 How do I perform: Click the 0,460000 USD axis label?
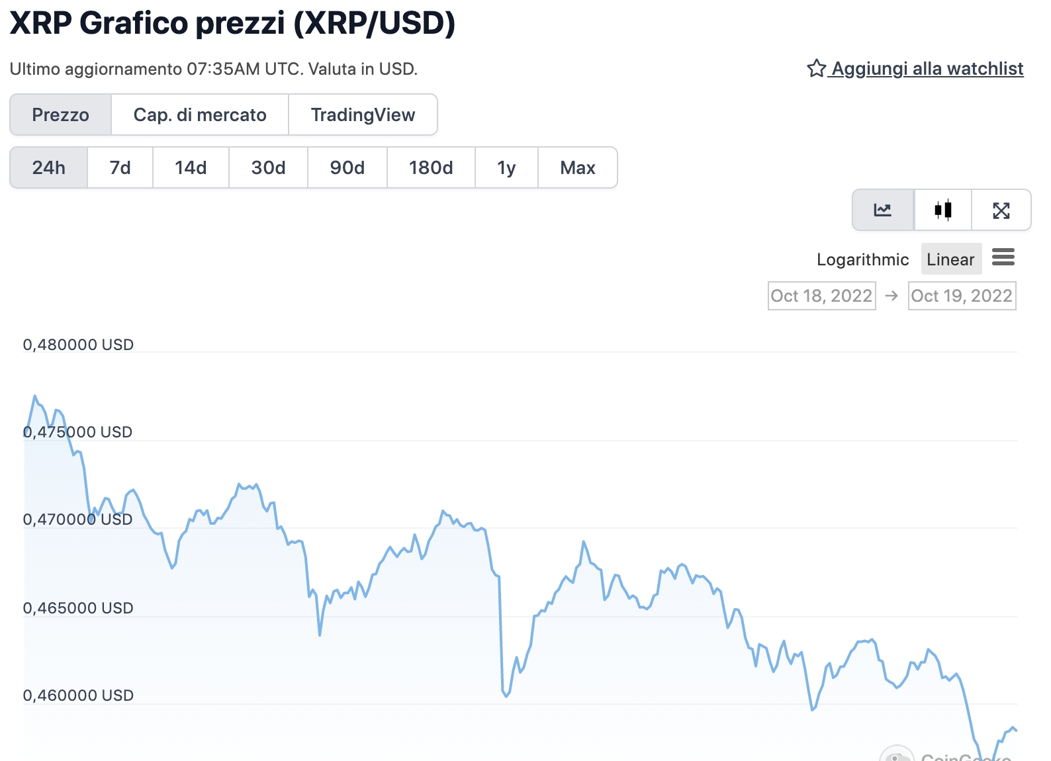pos(78,695)
